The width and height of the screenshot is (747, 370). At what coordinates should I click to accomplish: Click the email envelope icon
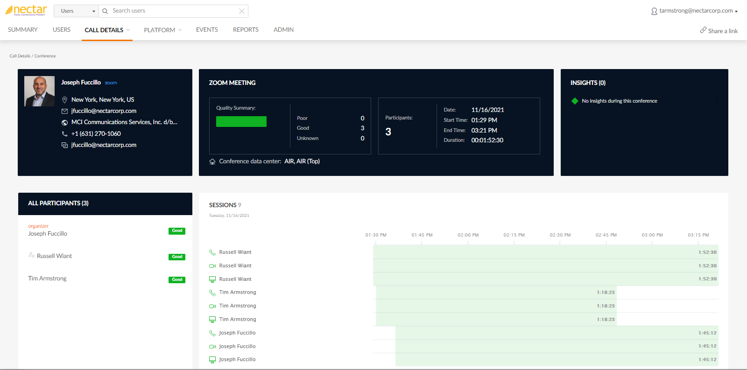(x=64, y=111)
